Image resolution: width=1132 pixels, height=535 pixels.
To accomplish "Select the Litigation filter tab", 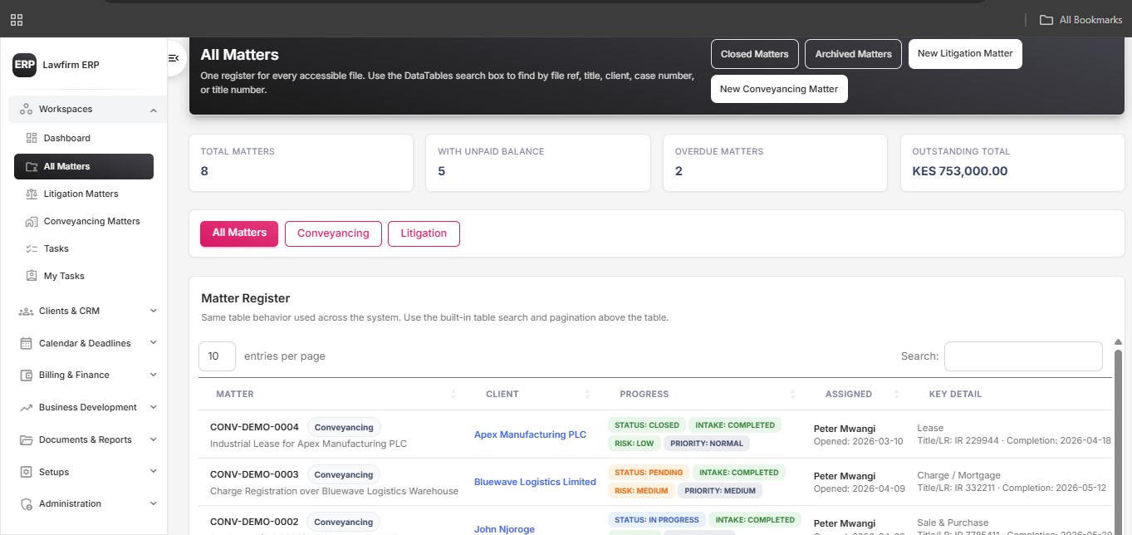I will [424, 233].
